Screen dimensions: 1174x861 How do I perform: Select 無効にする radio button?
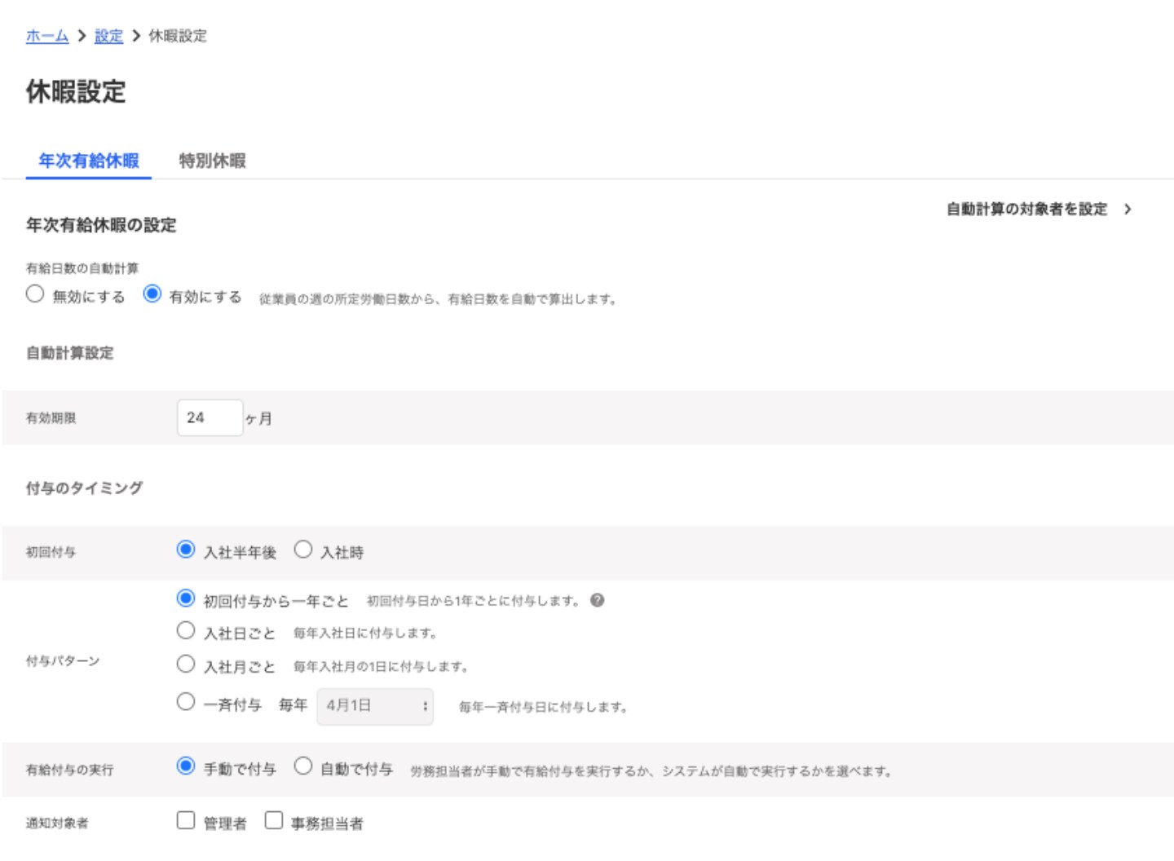click(34, 294)
